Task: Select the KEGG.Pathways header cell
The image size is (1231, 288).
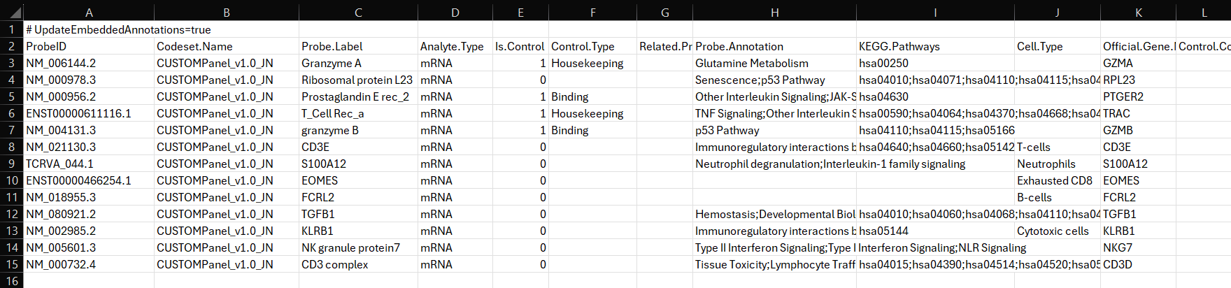Action: pos(935,46)
